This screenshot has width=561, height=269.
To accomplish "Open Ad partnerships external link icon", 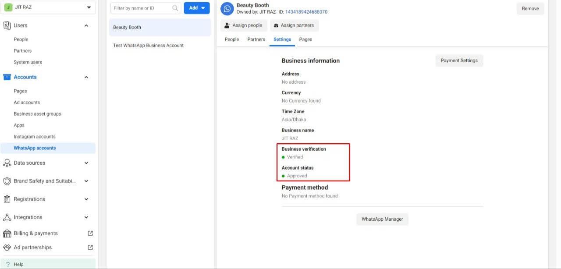I will tap(90, 248).
